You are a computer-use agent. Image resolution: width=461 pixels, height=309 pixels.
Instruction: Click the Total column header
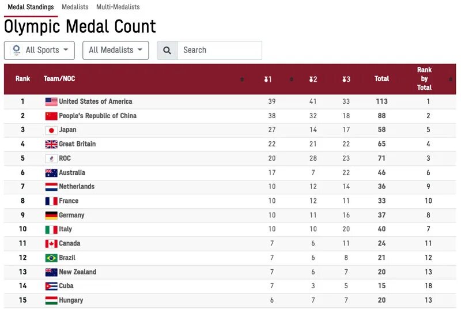(x=381, y=79)
